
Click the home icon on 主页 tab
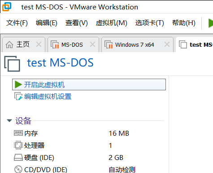[x=9, y=44]
